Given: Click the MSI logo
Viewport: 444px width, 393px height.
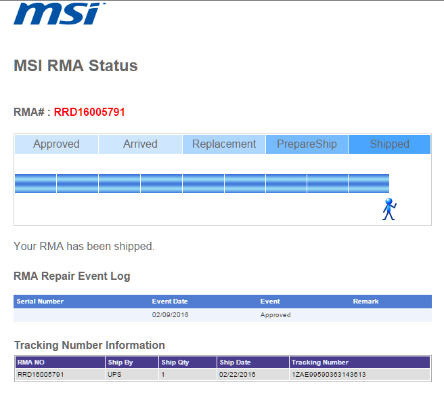Looking at the screenshot, I should 60,14.
